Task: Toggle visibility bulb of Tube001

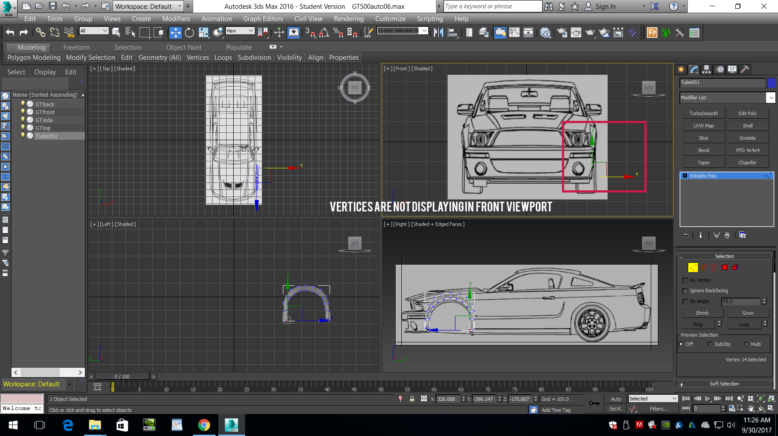Action: pyautogui.click(x=23, y=135)
